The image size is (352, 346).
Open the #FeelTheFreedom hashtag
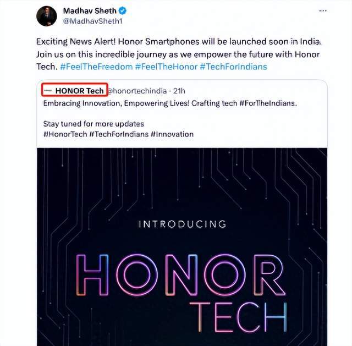coord(96,67)
